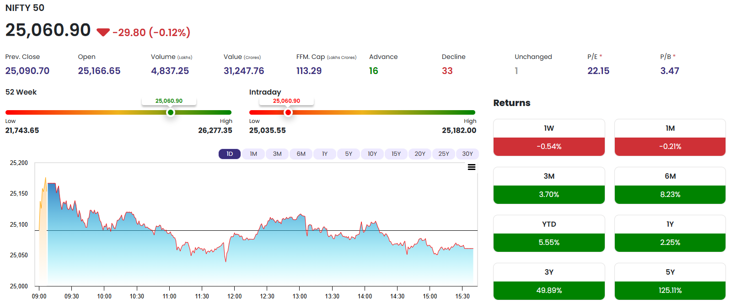
Task: Click the Unchanged count 1
Action: point(516,71)
